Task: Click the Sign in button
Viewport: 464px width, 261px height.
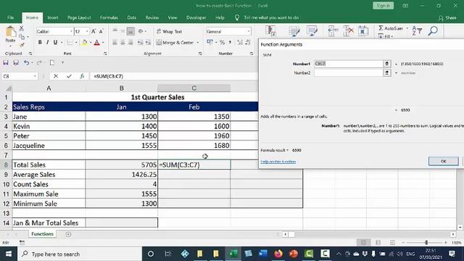Action: (x=384, y=6)
